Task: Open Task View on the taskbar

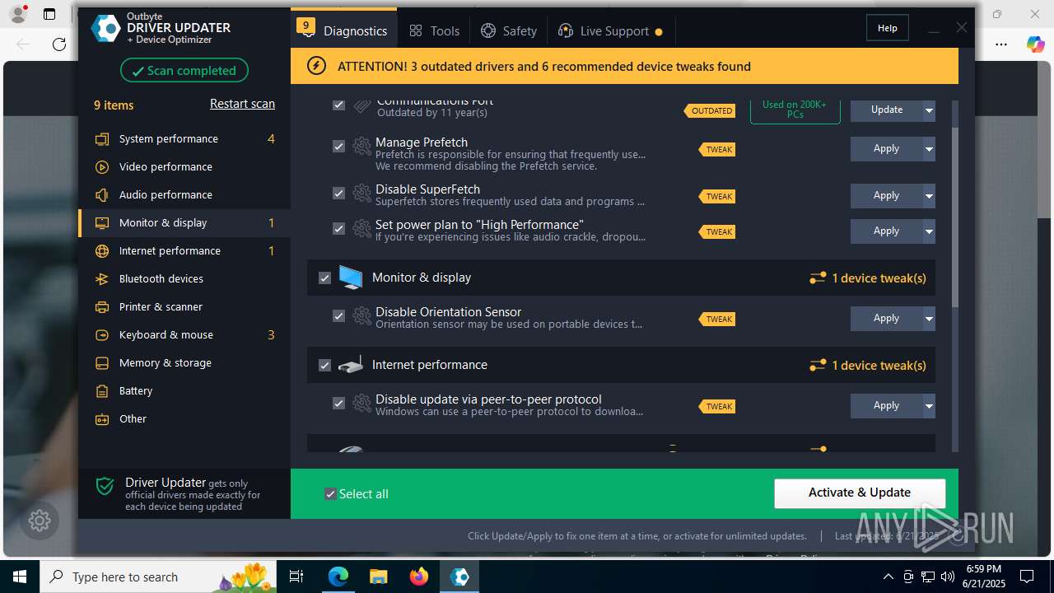Action: pos(296,577)
